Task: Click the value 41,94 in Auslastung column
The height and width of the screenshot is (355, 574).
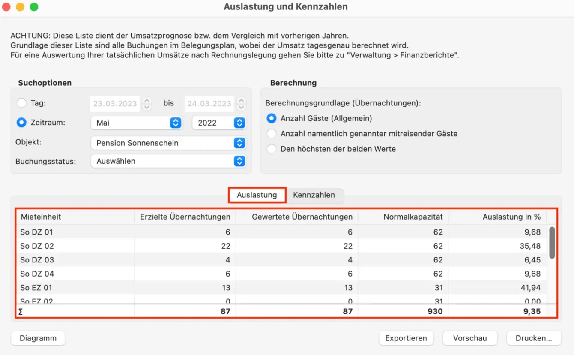Action: click(x=532, y=287)
